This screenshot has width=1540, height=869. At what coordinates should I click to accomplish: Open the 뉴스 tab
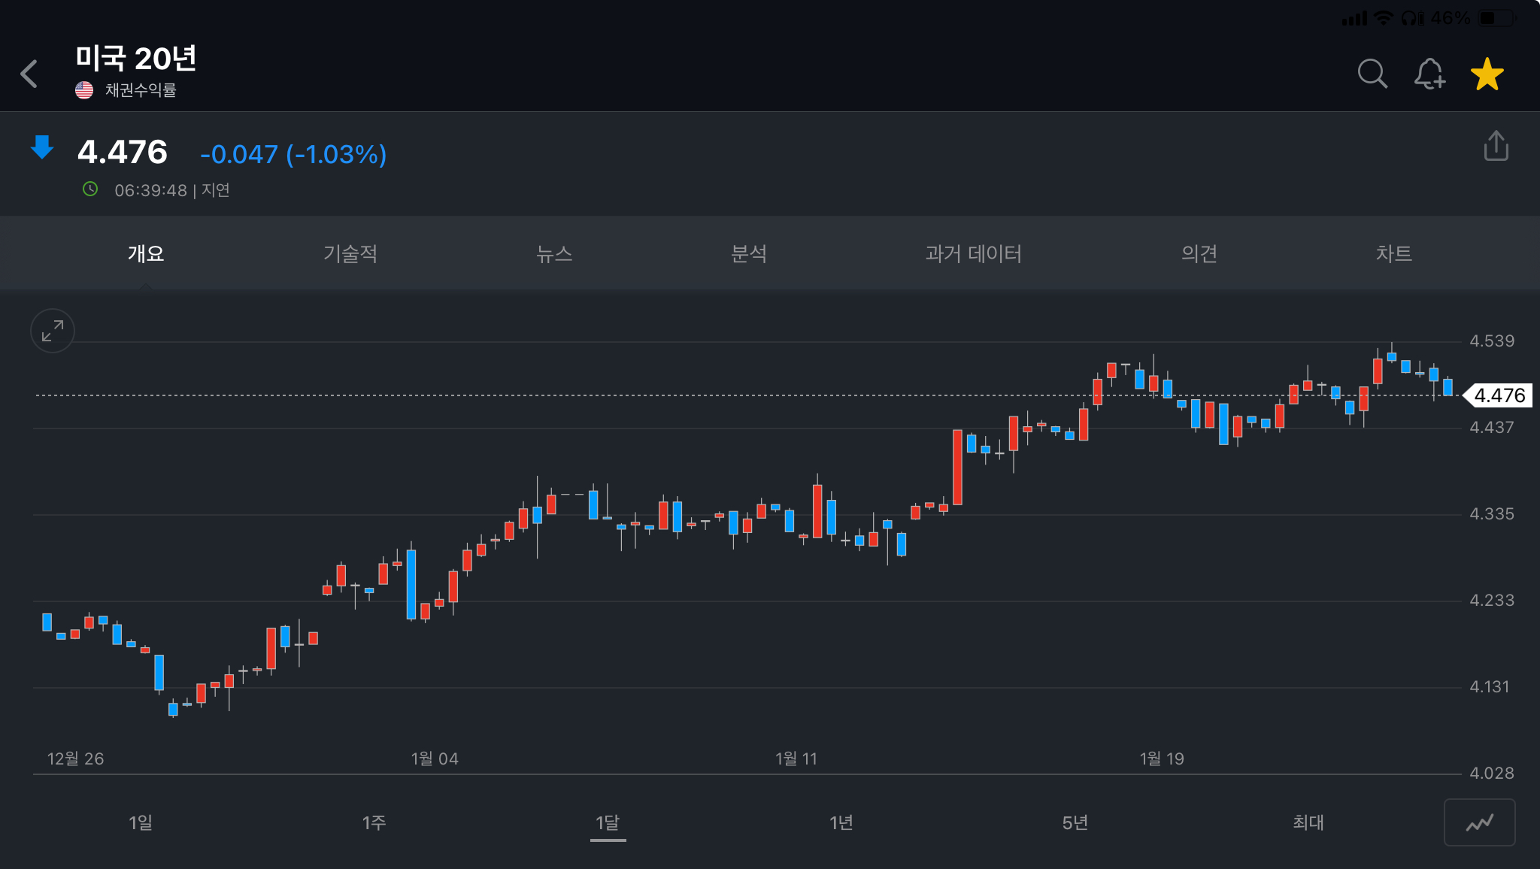(x=554, y=253)
